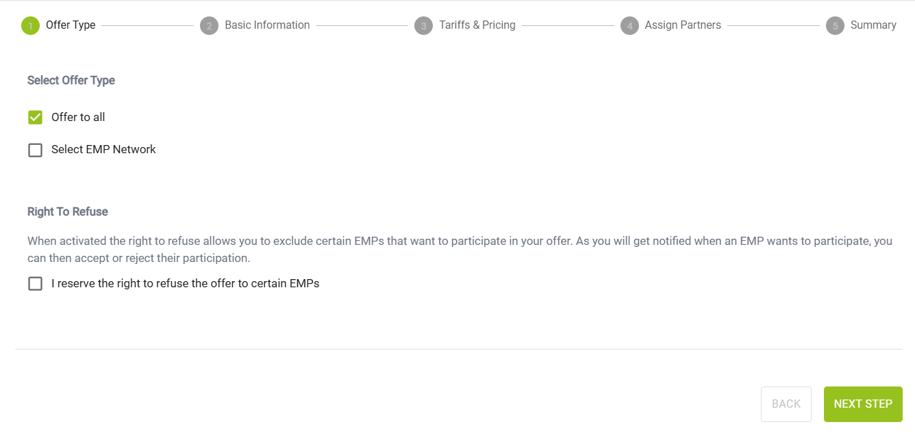
Task: Click the Right To Refuse heading
Action: [x=68, y=212]
